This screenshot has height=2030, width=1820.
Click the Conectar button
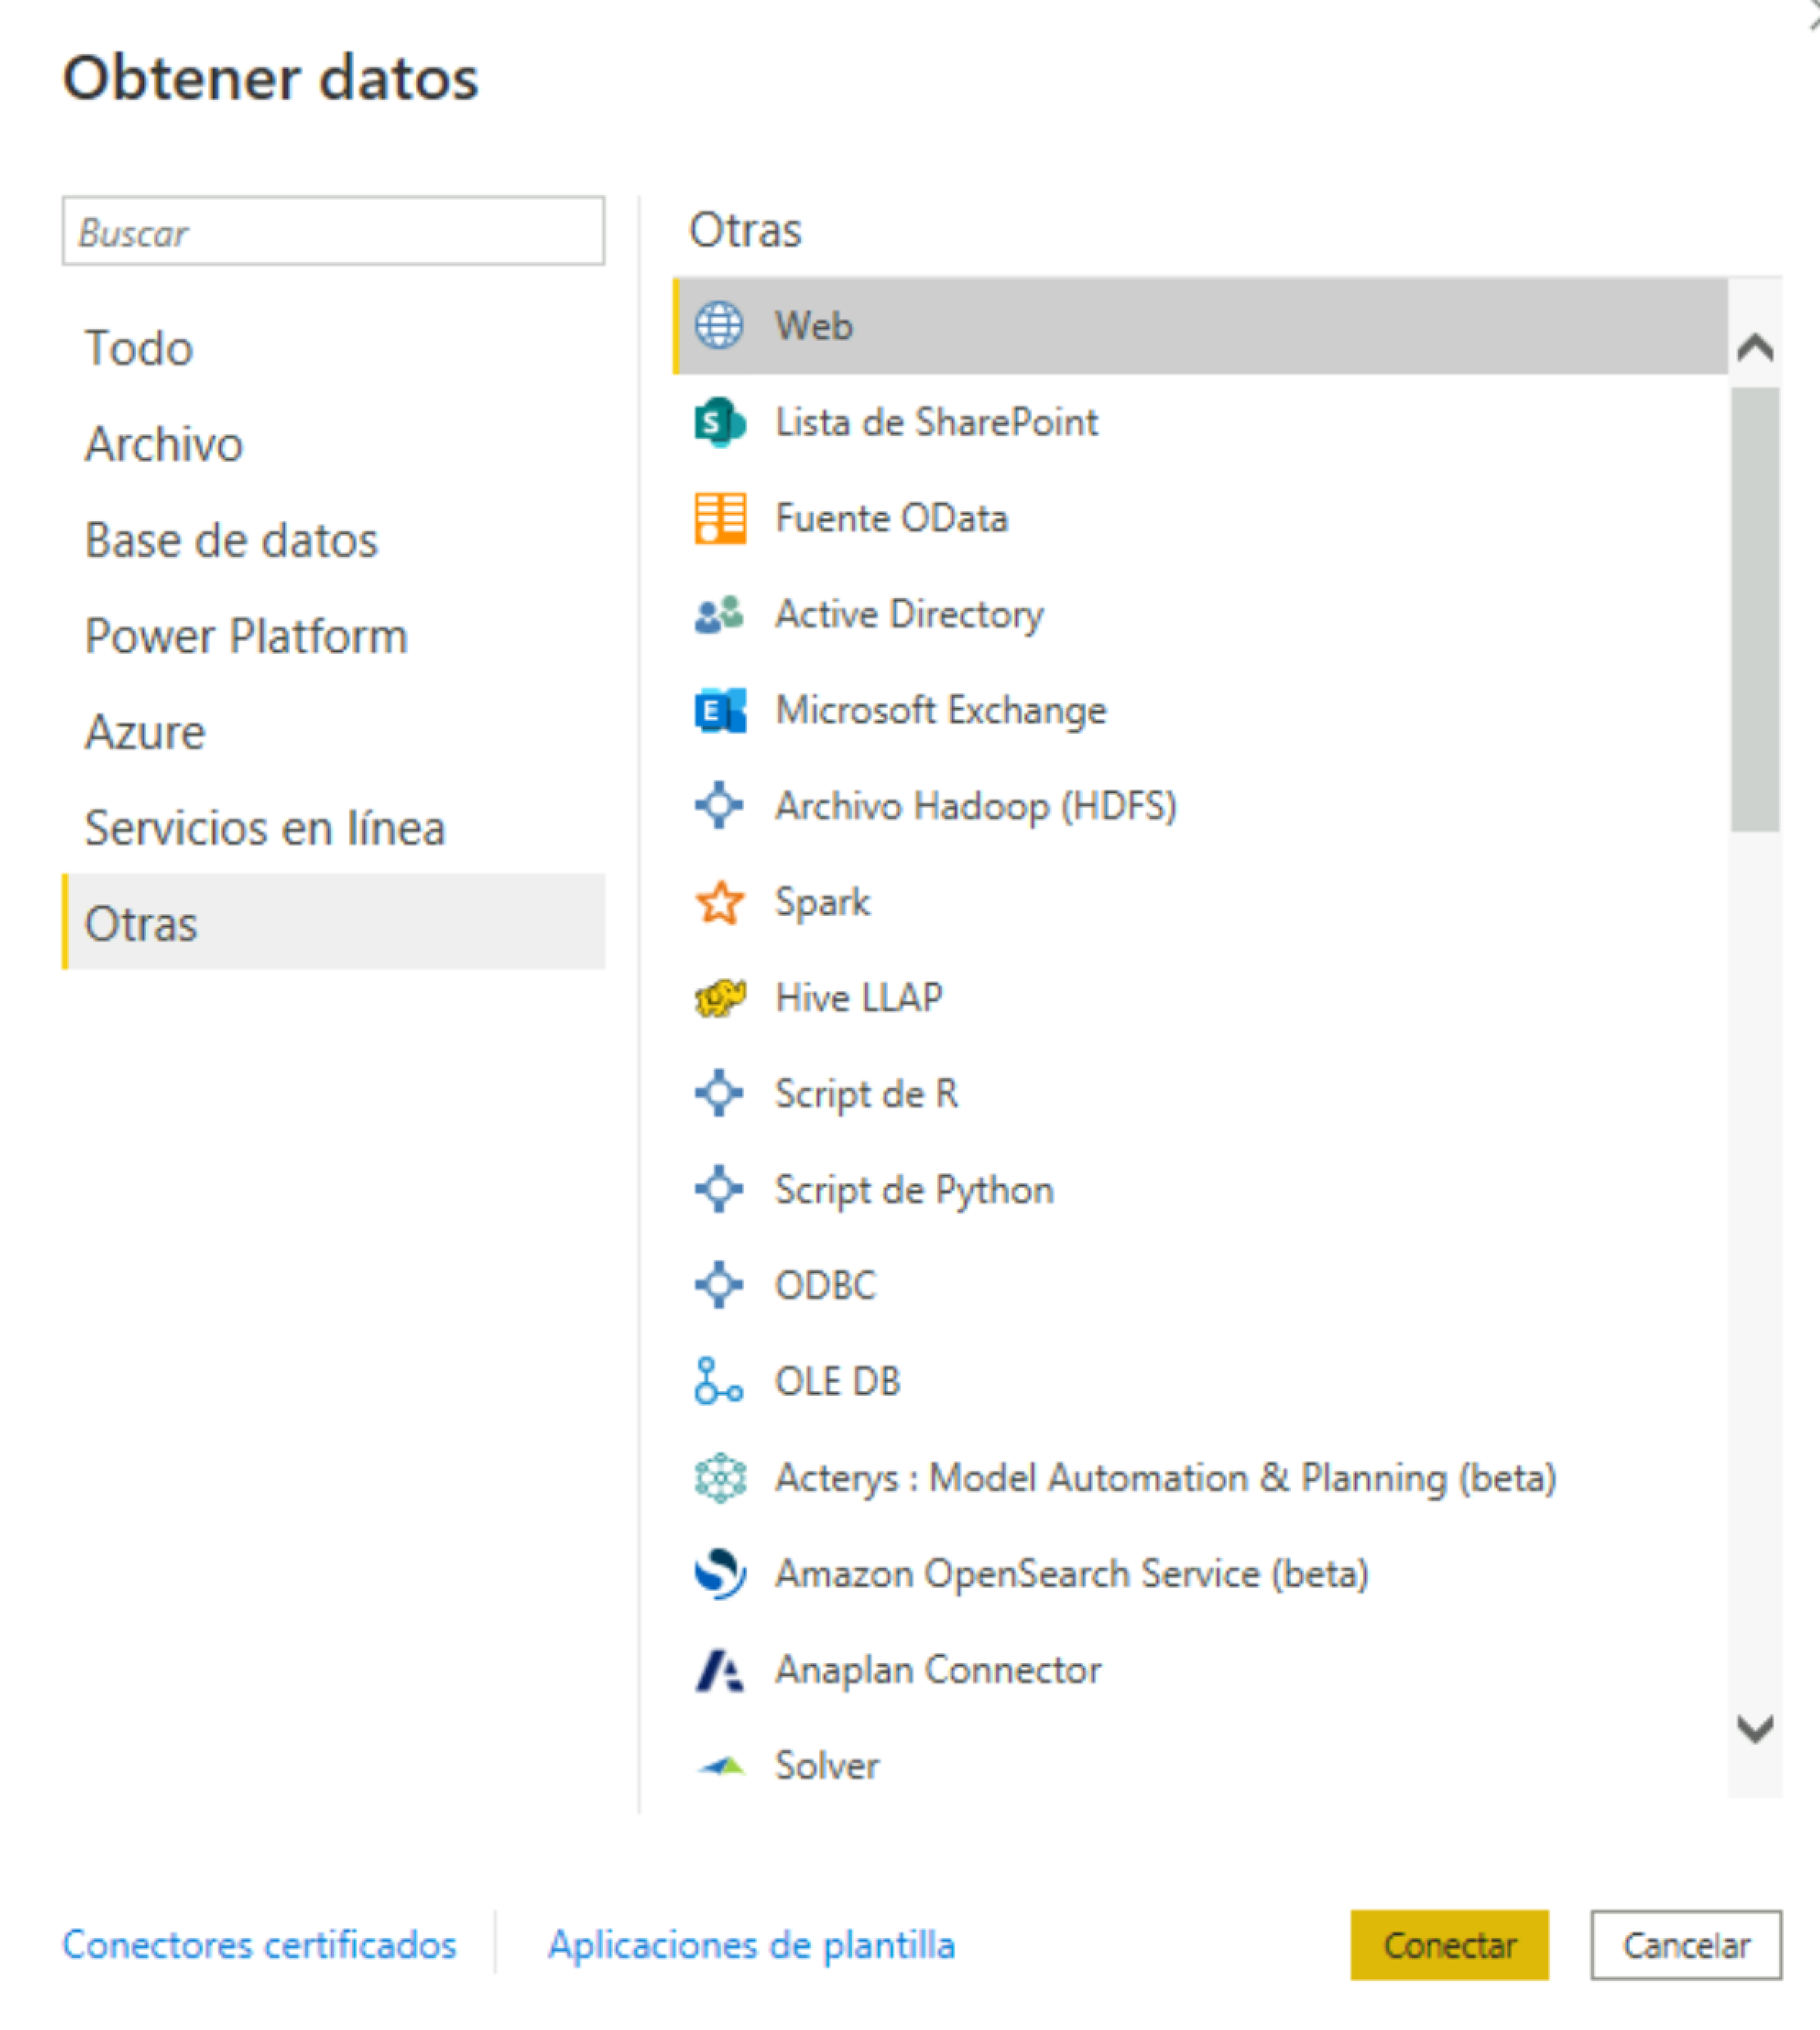tap(1449, 1945)
